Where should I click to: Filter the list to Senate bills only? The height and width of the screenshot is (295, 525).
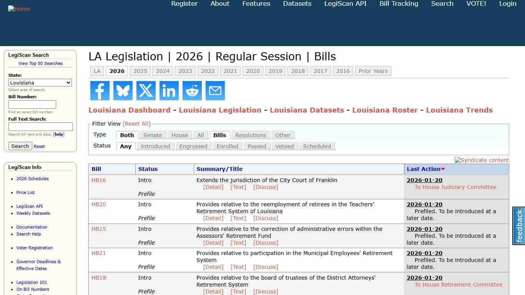click(x=153, y=135)
